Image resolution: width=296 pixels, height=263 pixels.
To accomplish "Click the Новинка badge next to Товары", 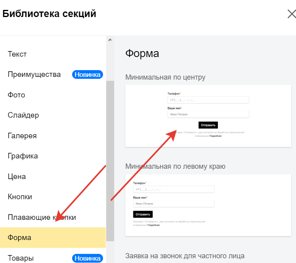I will coord(88,258).
